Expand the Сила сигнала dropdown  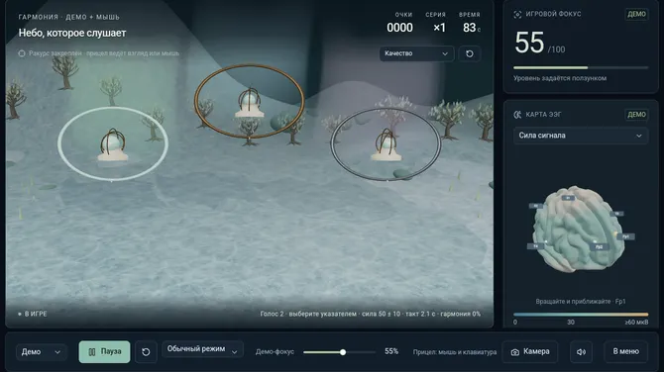(581, 136)
